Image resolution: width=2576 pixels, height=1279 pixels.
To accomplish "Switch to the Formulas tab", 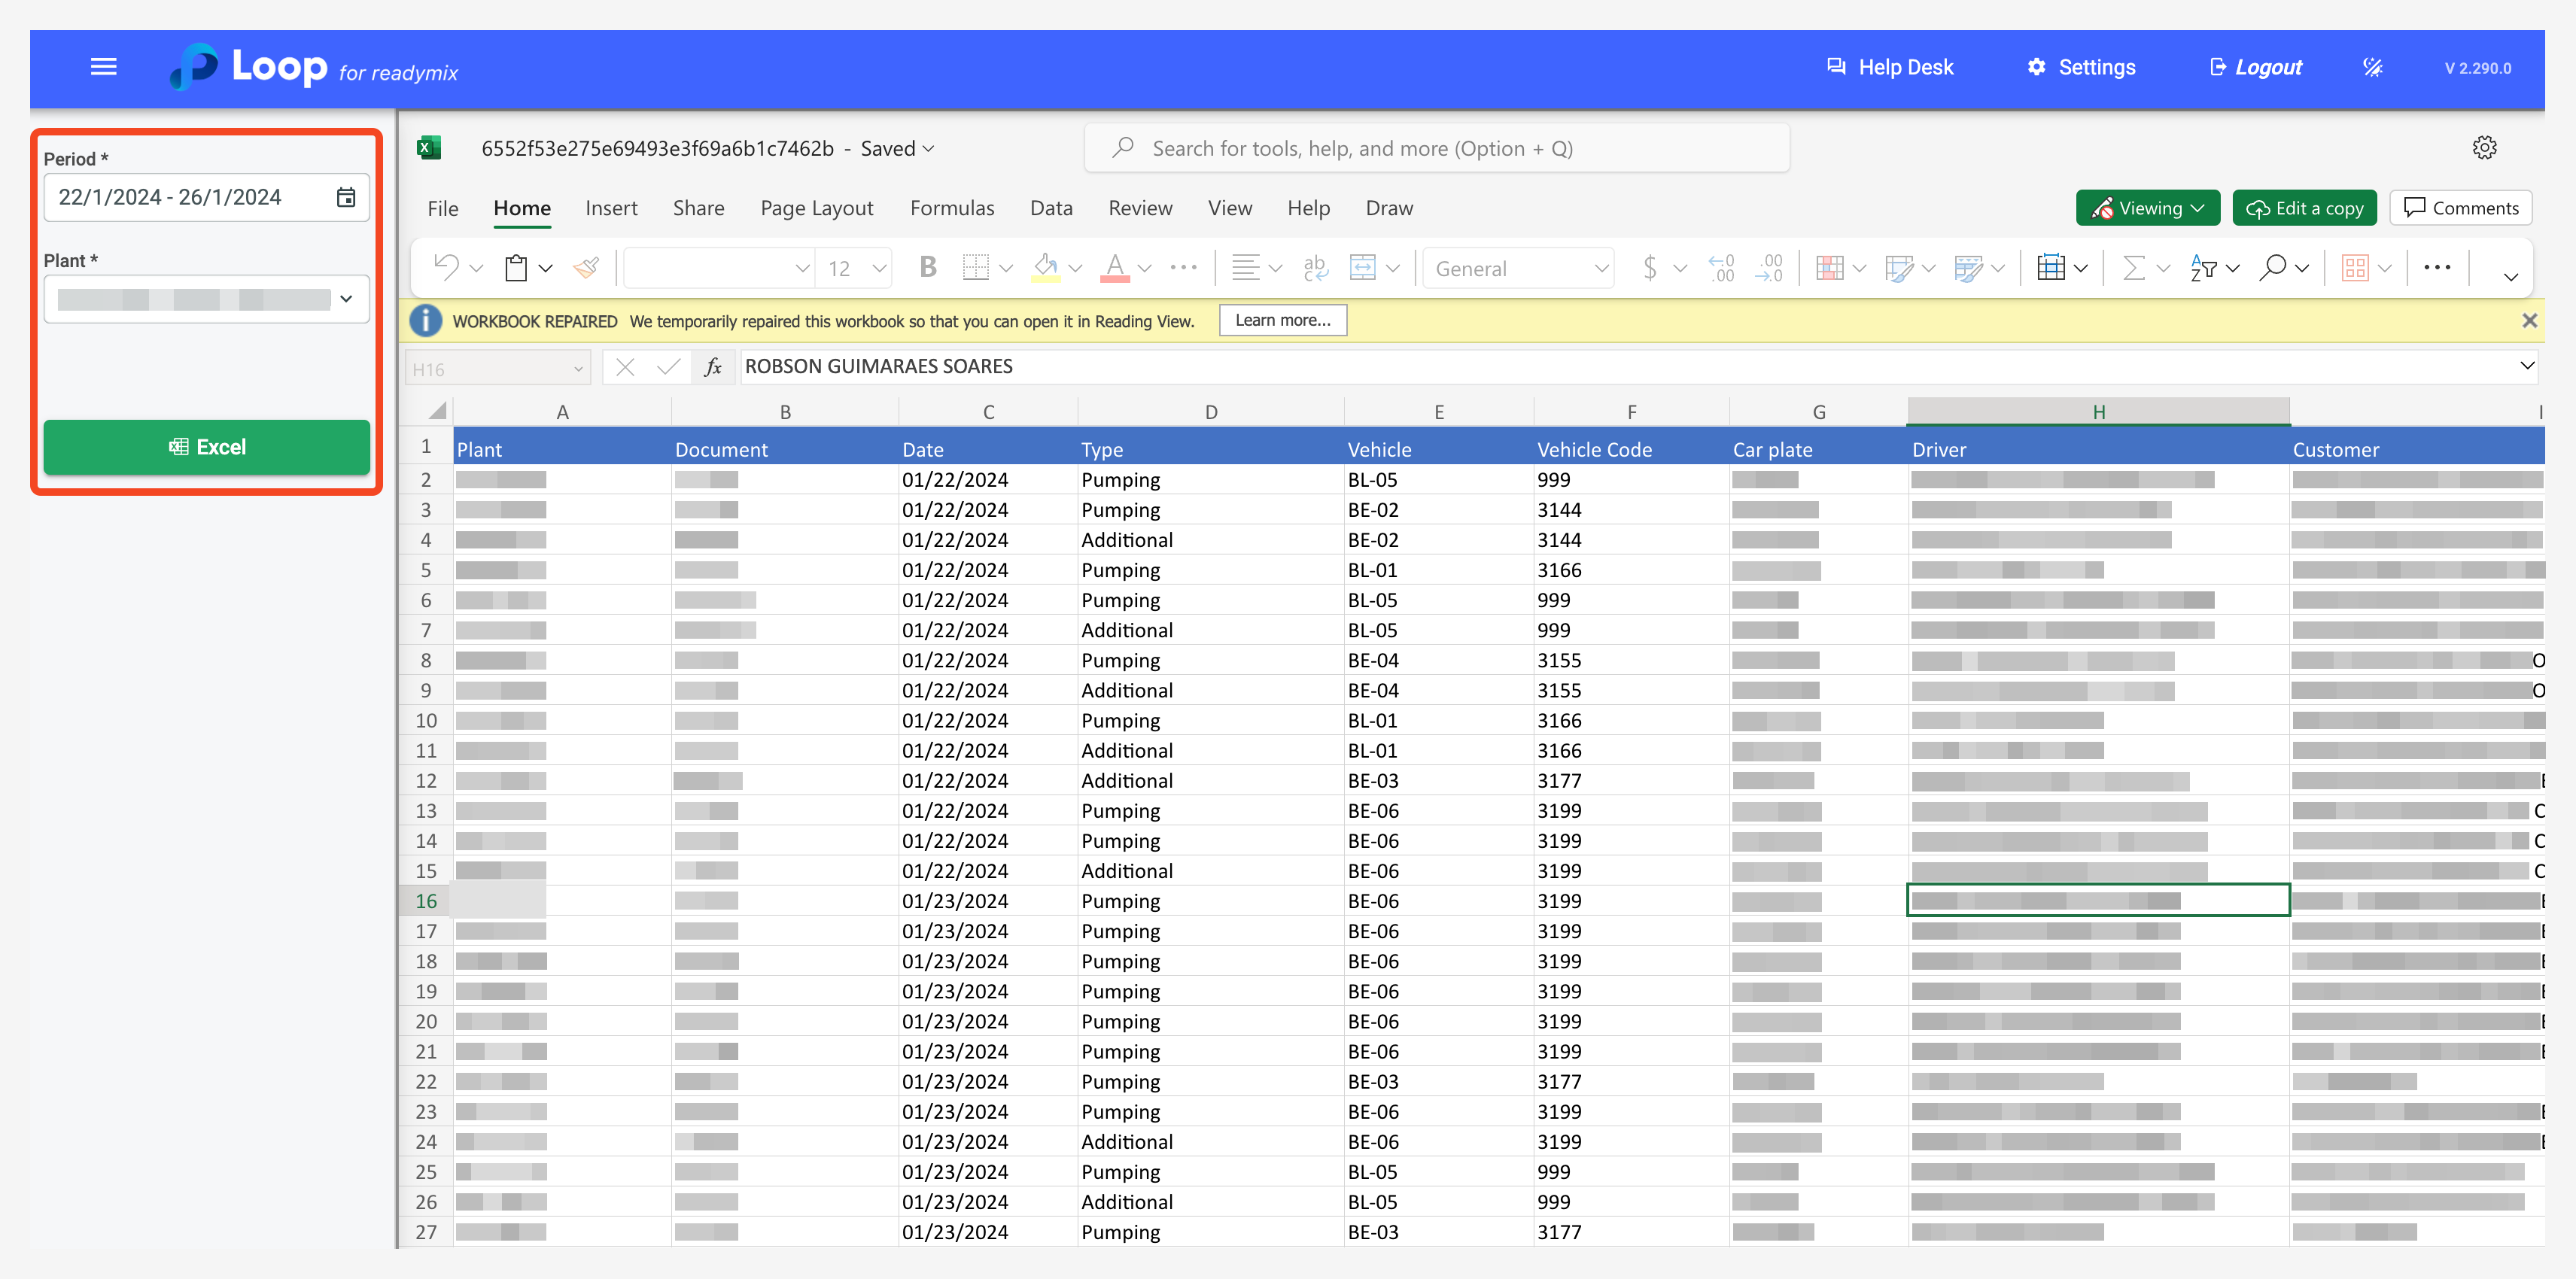I will [x=951, y=208].
